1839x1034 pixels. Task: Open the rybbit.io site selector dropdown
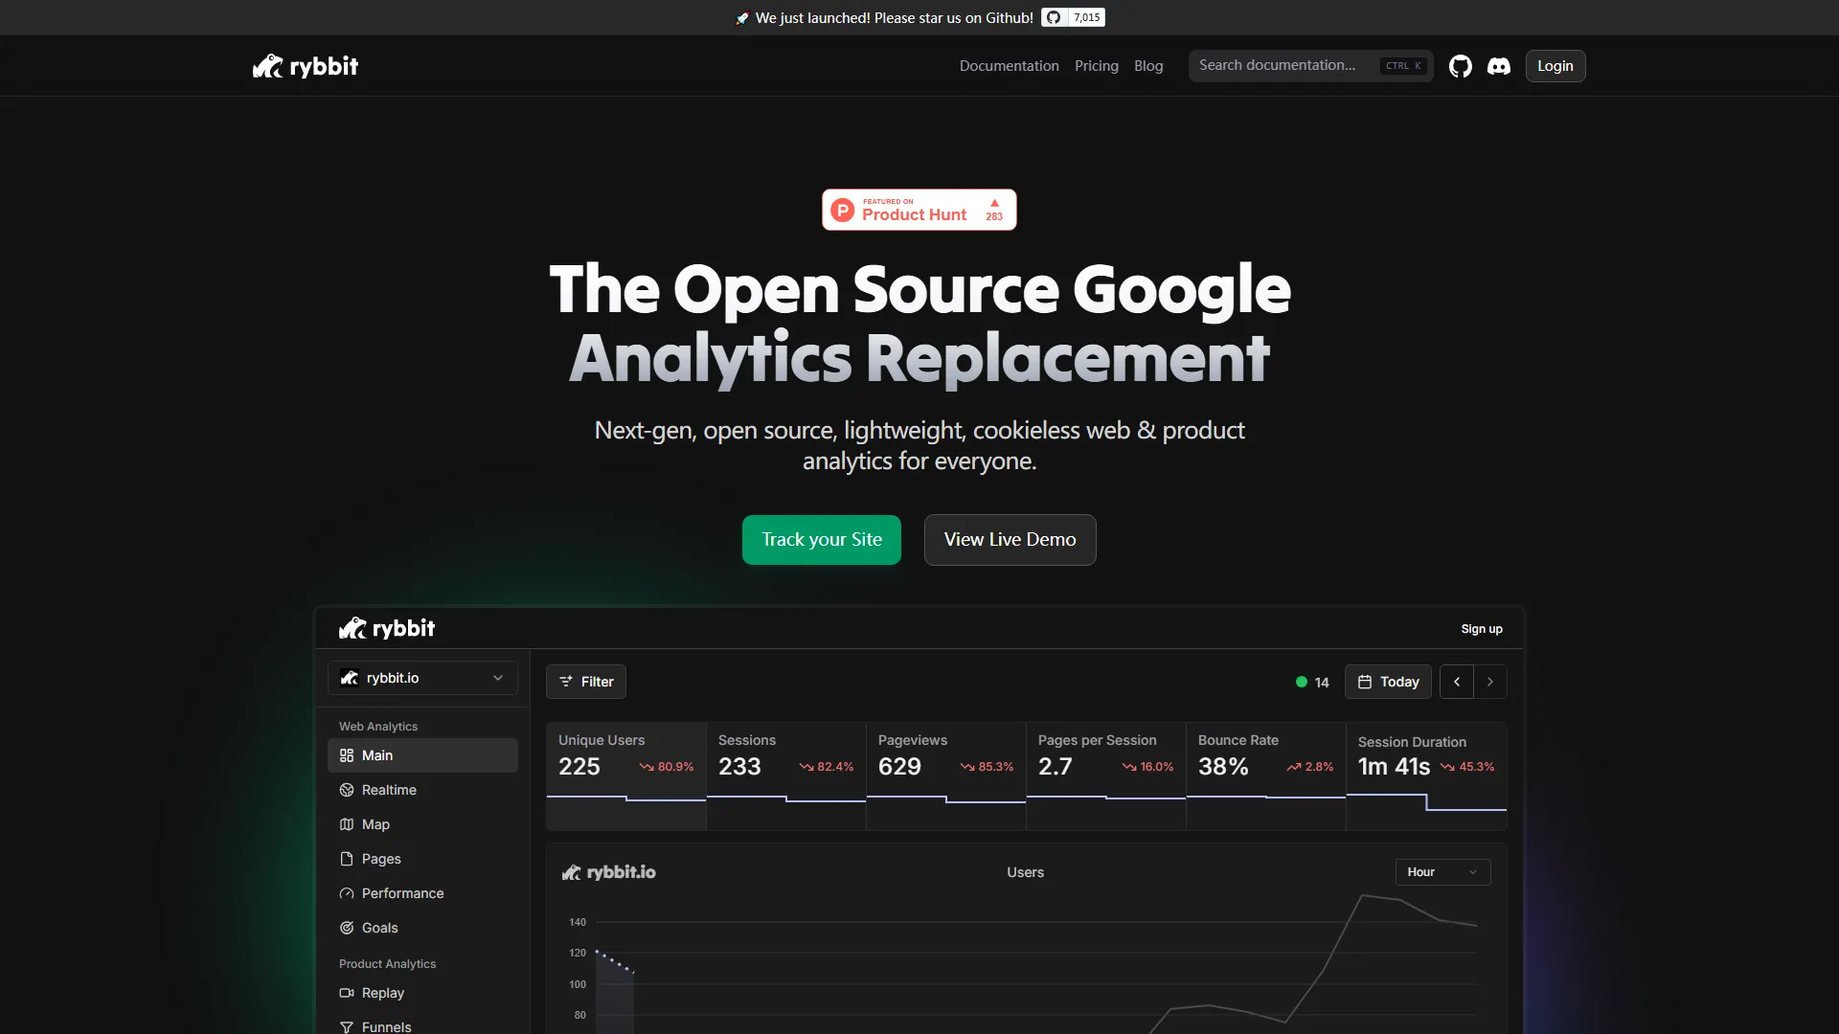coord(421,678)
